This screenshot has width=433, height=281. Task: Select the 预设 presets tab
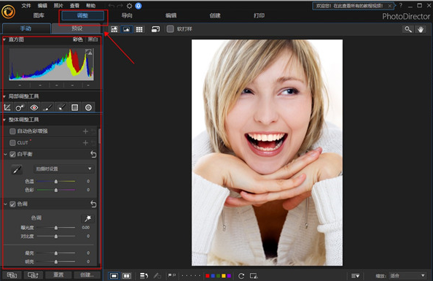77,28
